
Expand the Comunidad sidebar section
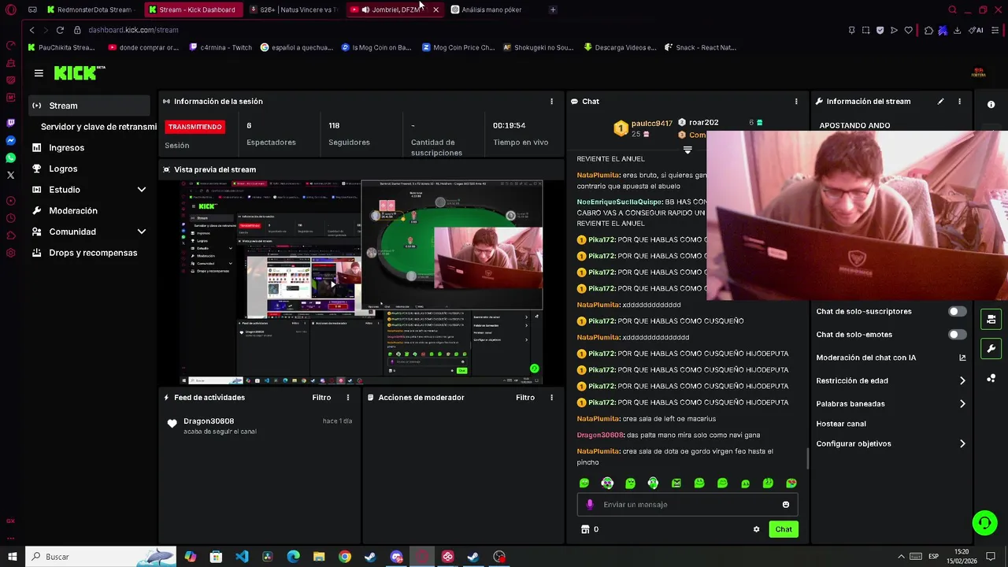[142, 232]
